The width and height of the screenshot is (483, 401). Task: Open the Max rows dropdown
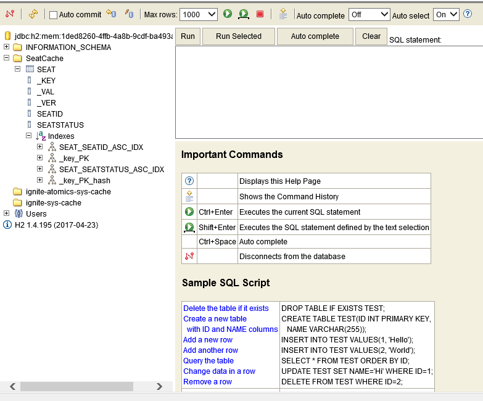[200, 14]
